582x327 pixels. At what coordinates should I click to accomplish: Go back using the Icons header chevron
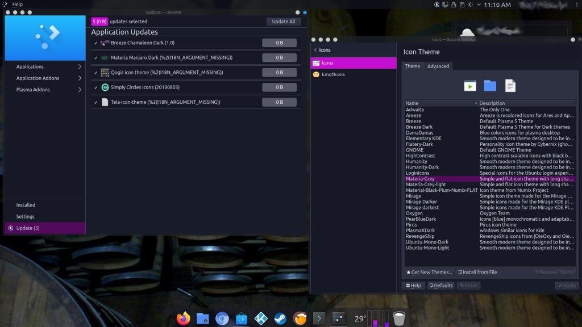pyautogui.click(x=315, y=50)
